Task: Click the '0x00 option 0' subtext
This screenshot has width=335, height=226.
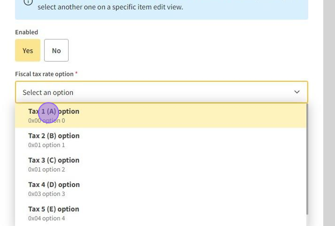Action: [46, 121]
